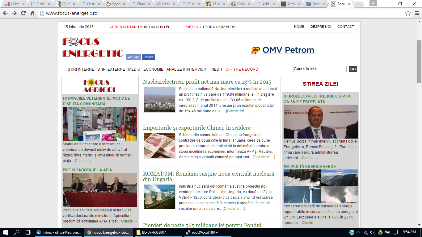This screenshot has width=422, height=237.
Task: Click the Focus Agricol logo
Action: click(100, 85)
